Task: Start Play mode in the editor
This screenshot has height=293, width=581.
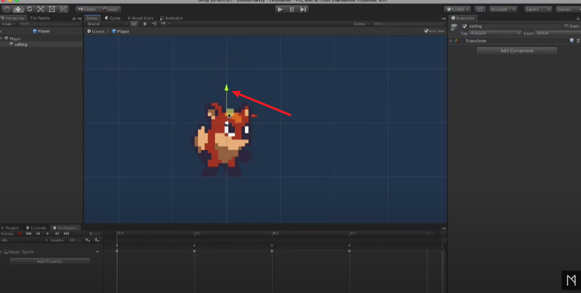Action: [x=280, y=9]
